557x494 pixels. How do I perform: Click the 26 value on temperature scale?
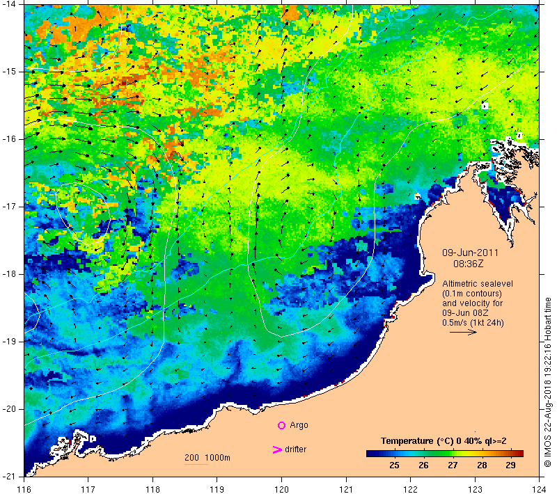(x=423, y=465)
